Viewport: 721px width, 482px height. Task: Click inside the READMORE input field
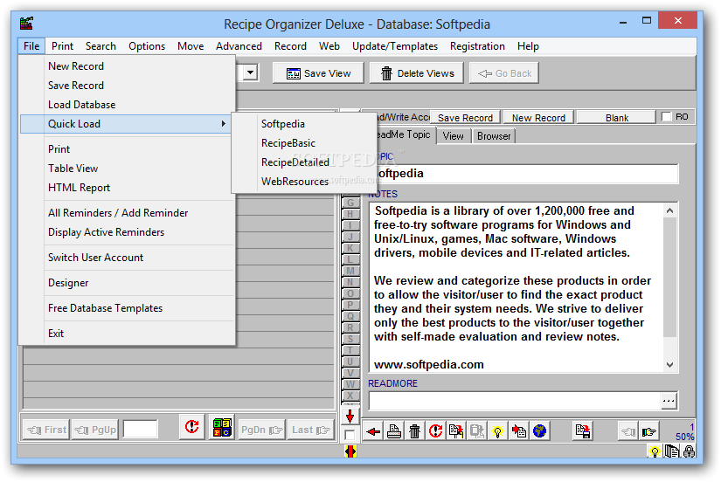click(x=515, y=401)
